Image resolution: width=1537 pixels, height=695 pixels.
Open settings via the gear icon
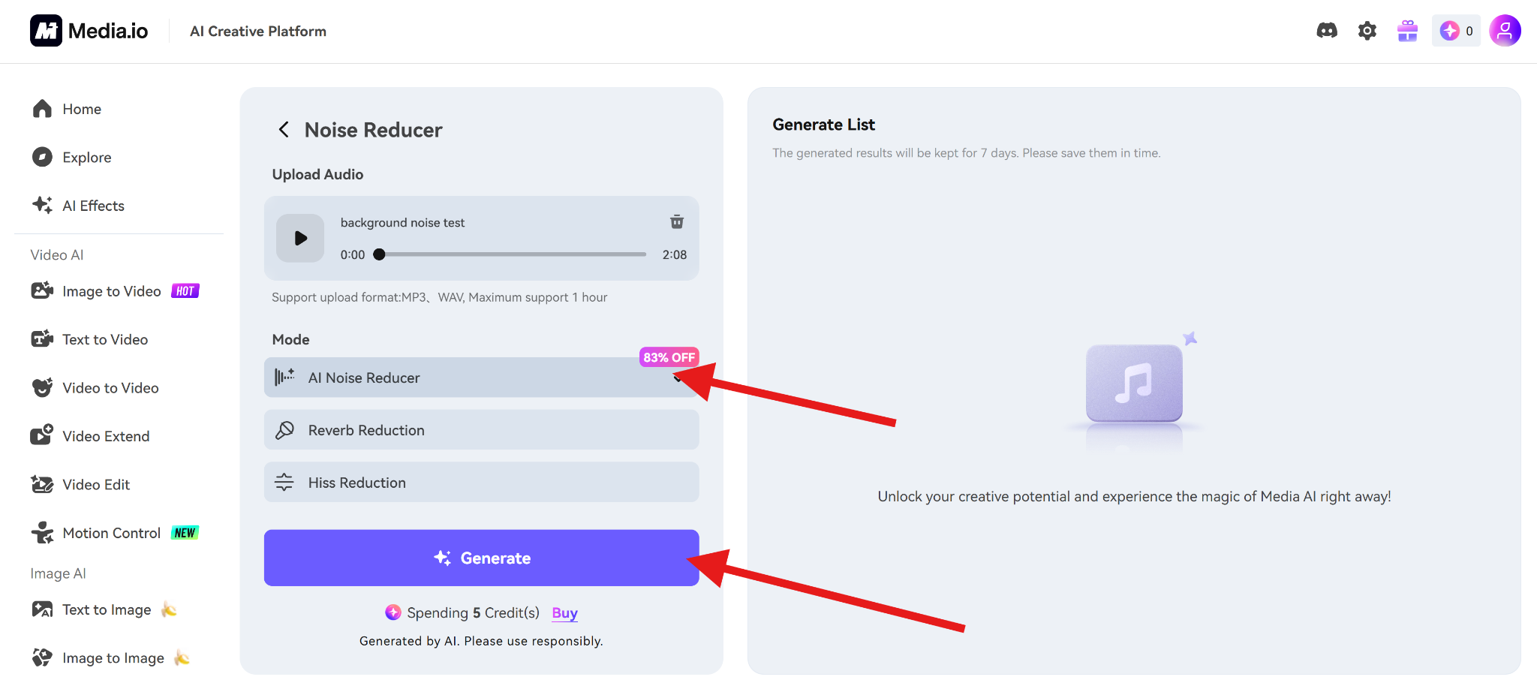1367,31
